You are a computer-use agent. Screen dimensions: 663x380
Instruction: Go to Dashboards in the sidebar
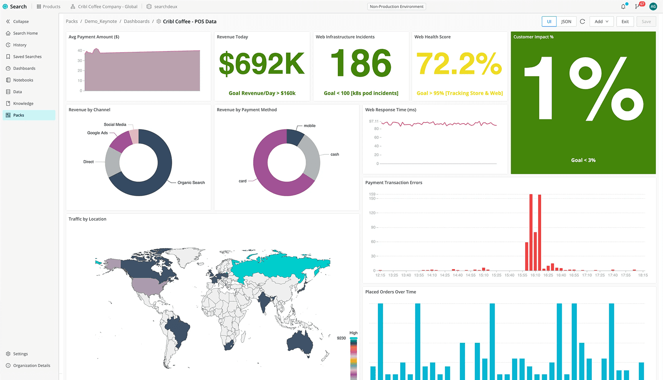click(x=24, y=68)
